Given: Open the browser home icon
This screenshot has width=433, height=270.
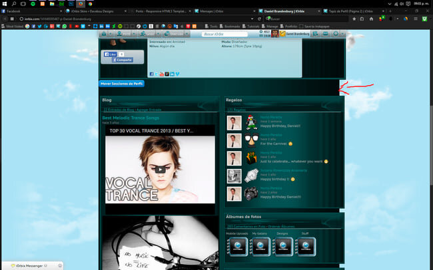Looking at the screenshot, I should [x=371, y=19].
